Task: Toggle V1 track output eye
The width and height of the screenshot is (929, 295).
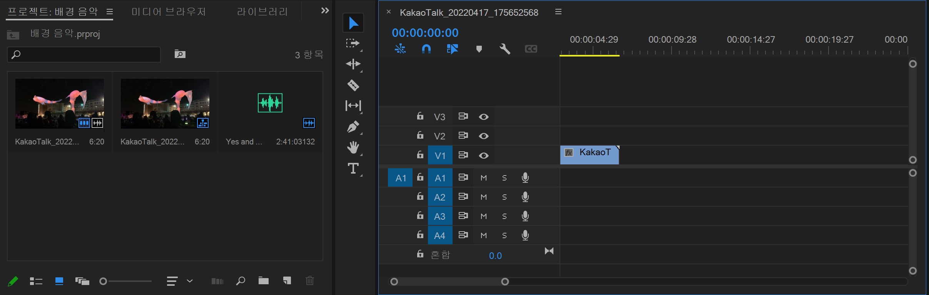Action: click(484, 156)
